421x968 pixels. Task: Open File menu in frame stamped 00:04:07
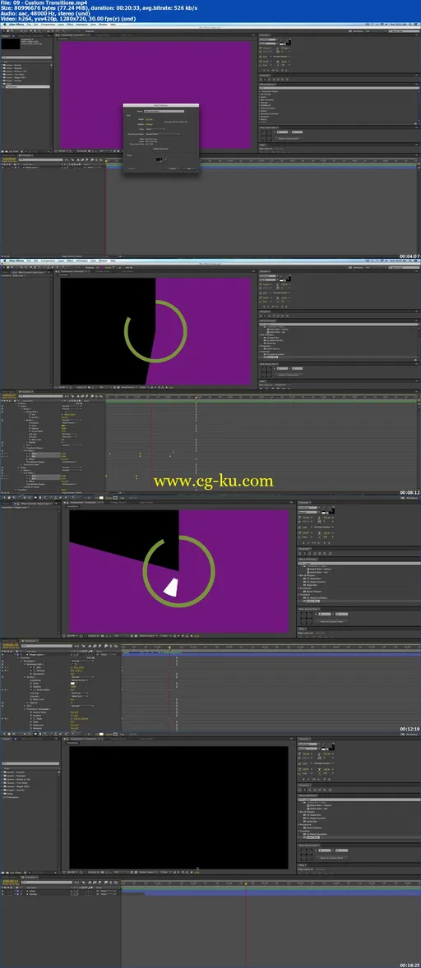[x=29, y=24]
